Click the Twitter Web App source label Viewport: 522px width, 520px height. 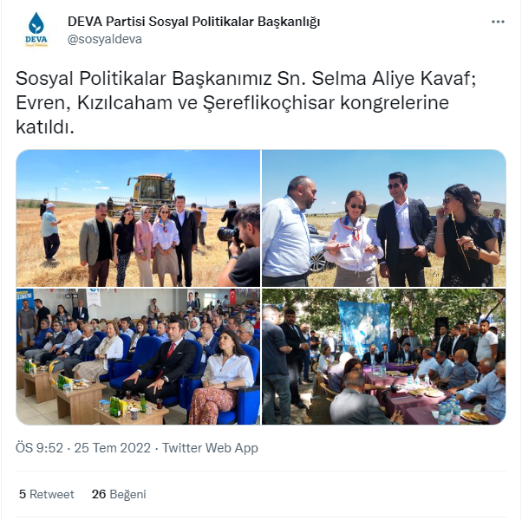point(210,448)
